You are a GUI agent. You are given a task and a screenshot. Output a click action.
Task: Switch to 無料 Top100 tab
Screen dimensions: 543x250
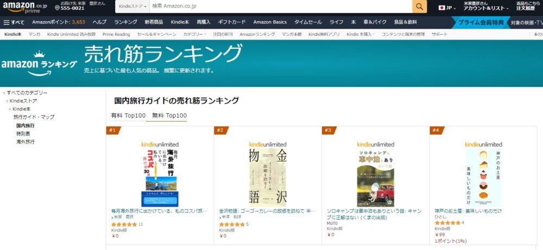click(169, 116)
